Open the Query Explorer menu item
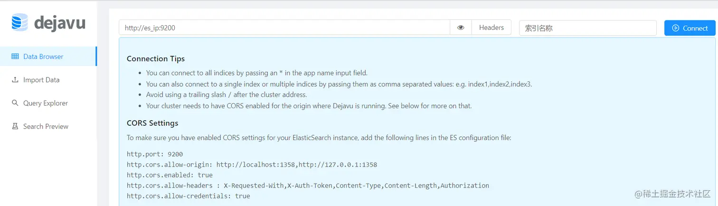The width and height of the screenshot is (718, 206). [48, 103]
